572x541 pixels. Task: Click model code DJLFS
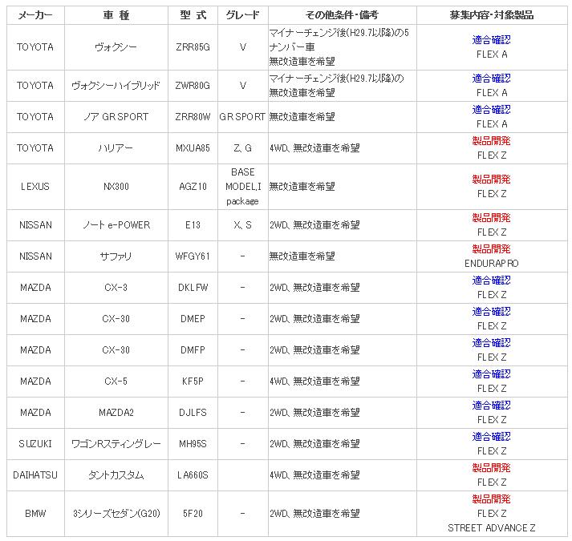tap(193, 413)
